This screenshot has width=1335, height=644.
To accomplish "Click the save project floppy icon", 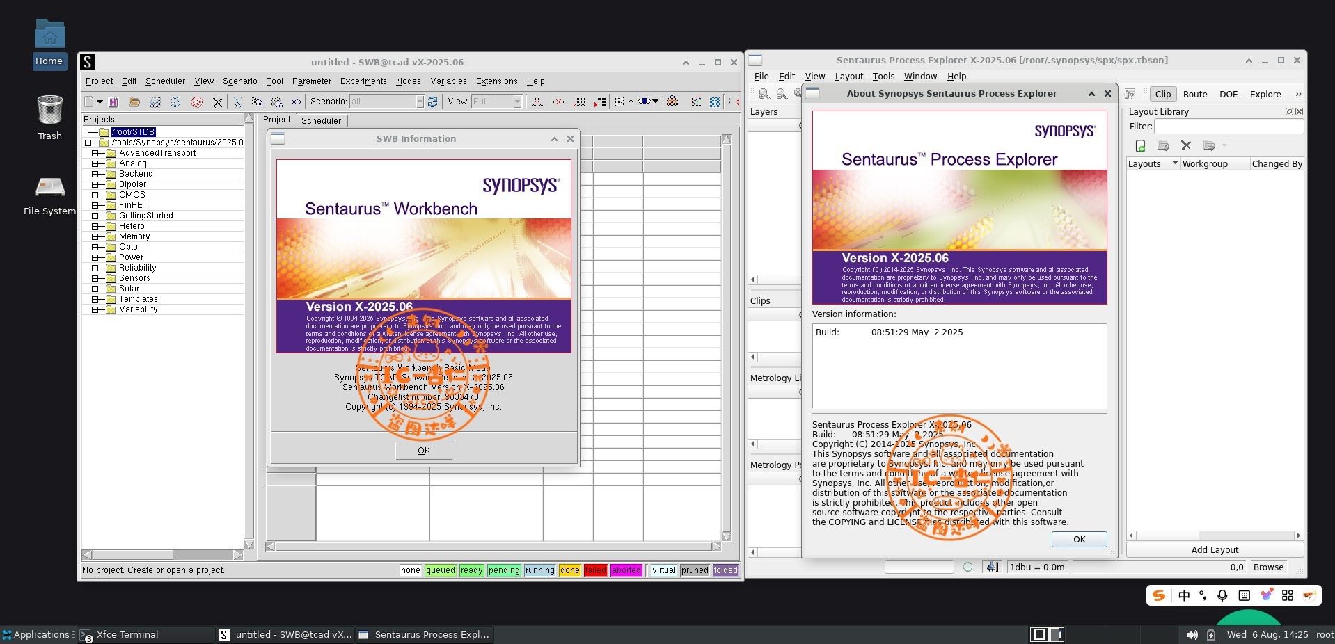I will [155, 102].
